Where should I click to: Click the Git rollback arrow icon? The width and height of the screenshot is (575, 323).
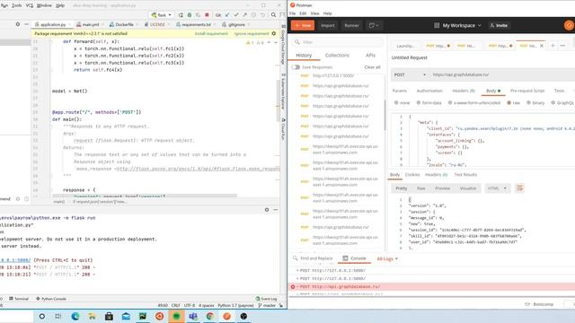(262, 15)
